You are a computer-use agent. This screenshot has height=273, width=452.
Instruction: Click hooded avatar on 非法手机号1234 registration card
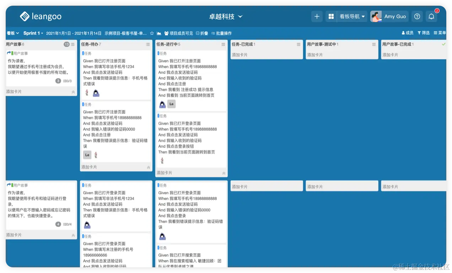click(x=96, y=93)
